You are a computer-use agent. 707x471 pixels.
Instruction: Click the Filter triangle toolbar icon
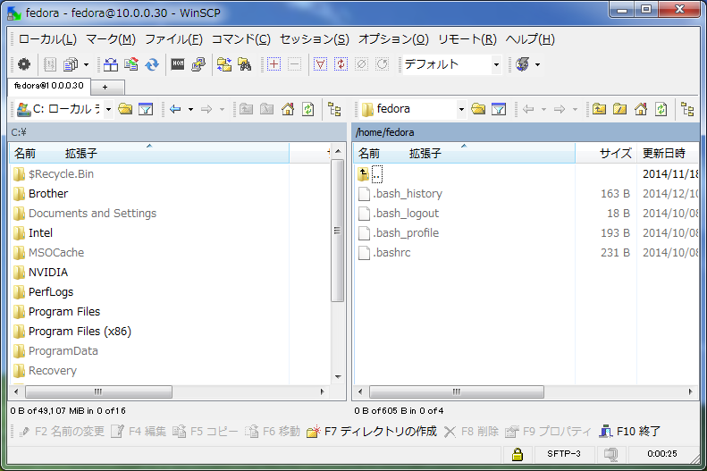pyautogui.click(x=320, y=64)
